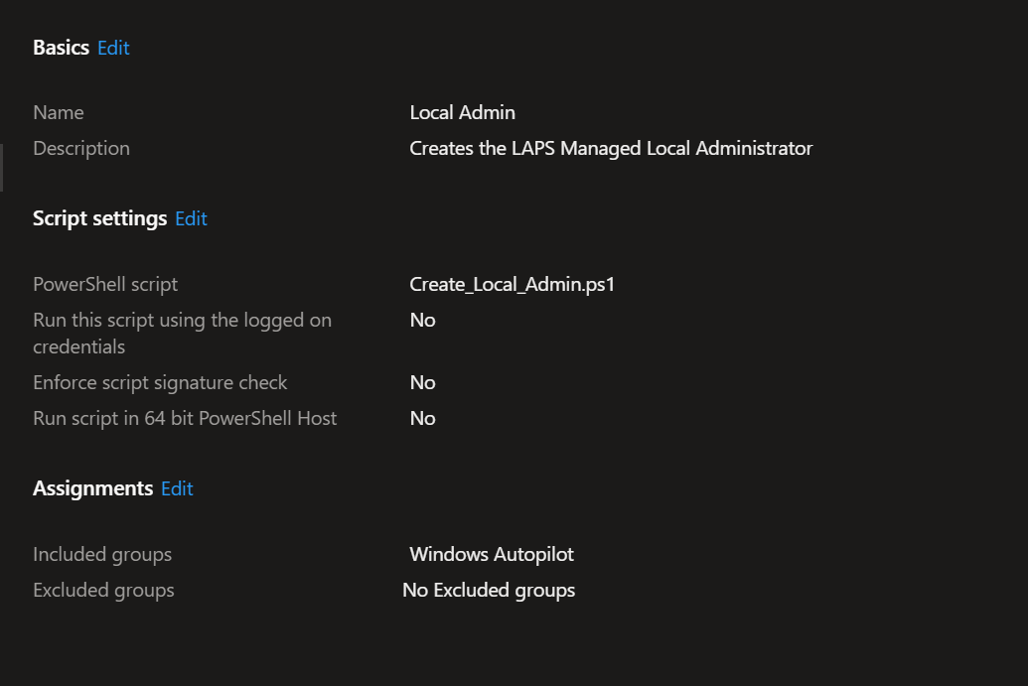The image size is (1028, 686).
Task: Select the Description text about LAPS Managed Administrator
Action: tap(611, 148)
